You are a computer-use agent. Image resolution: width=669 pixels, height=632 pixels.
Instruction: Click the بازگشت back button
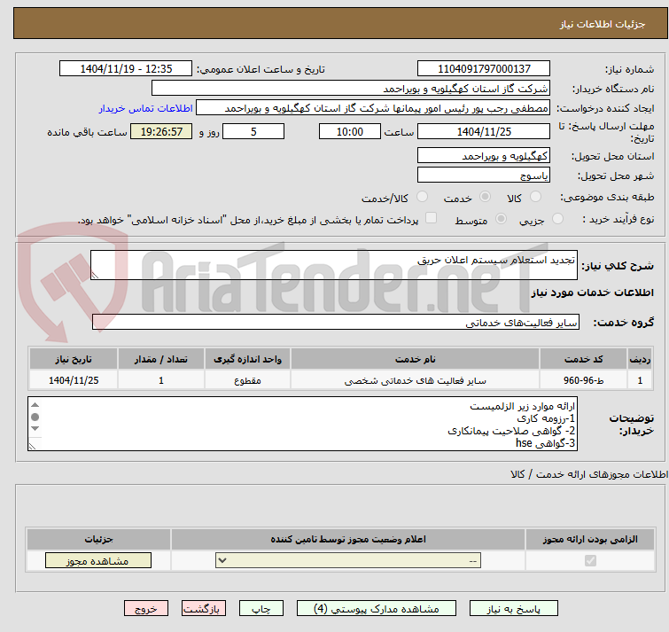[204, 609]
